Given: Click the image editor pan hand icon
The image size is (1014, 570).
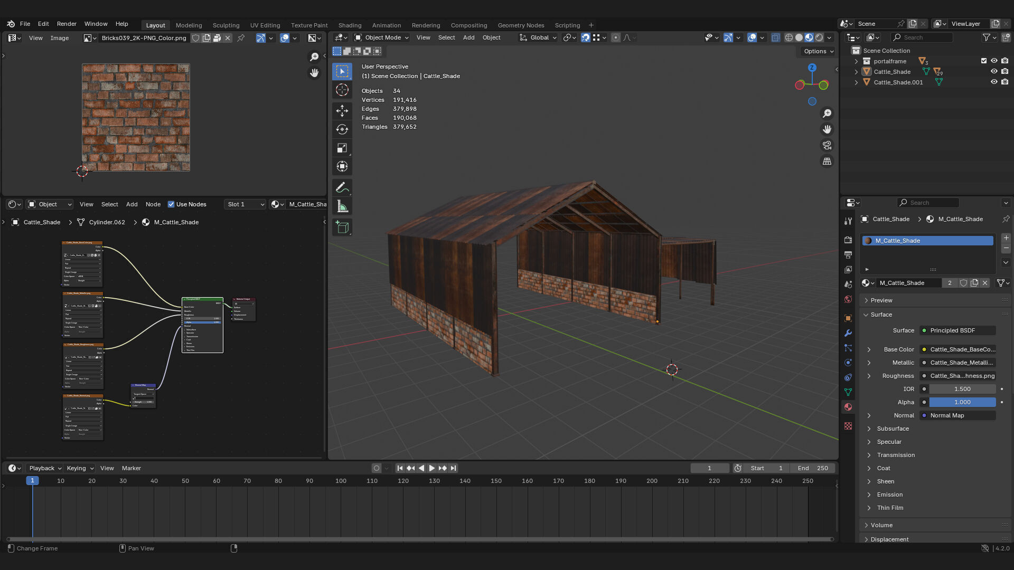Looking at the screenshot, I should click(314, 73).
